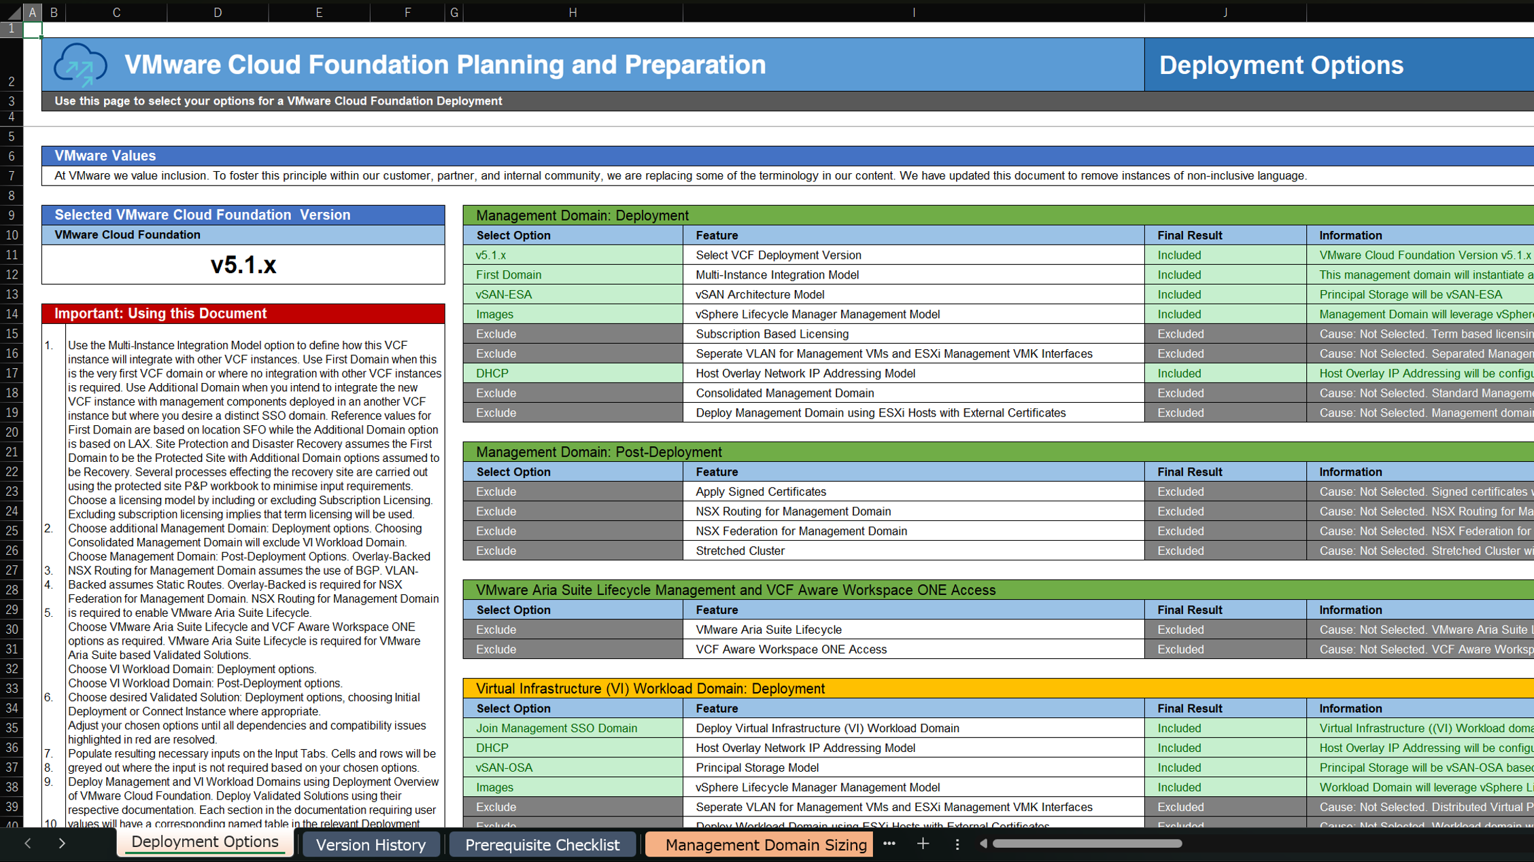The height and width of the screenshot is (862, 1534).
Task: Open the vertical dots sheet options
Action: [957, 844]
